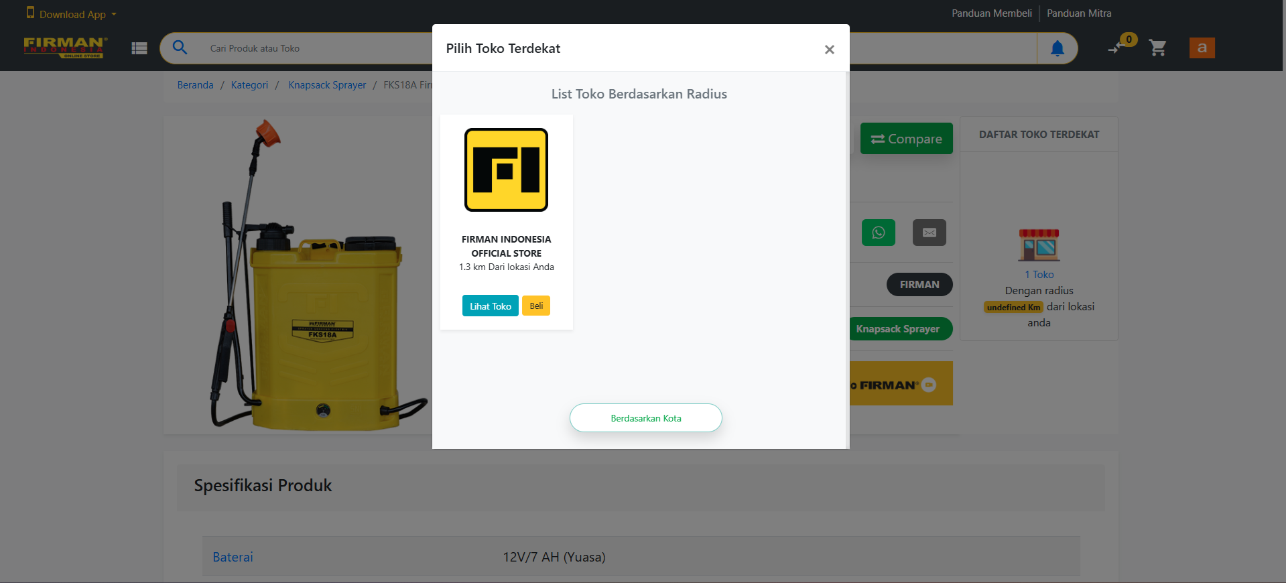Go to Knapsack Sprayer breadcrumb
1286x583 pixels.
click(x=327, y=85)
